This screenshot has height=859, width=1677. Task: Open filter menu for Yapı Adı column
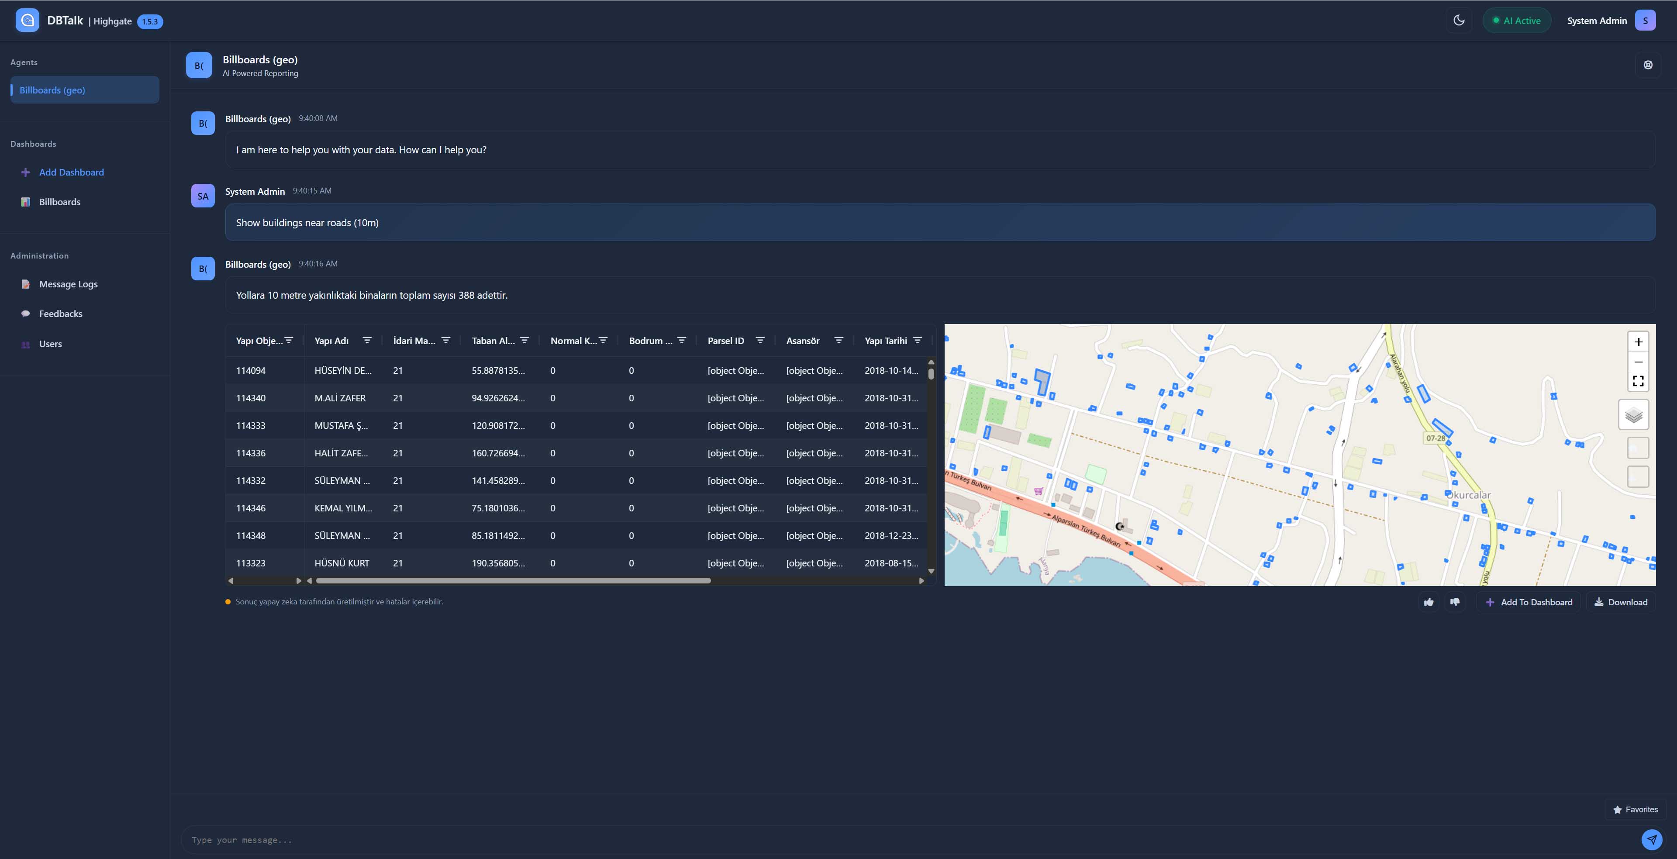[367, 340]
